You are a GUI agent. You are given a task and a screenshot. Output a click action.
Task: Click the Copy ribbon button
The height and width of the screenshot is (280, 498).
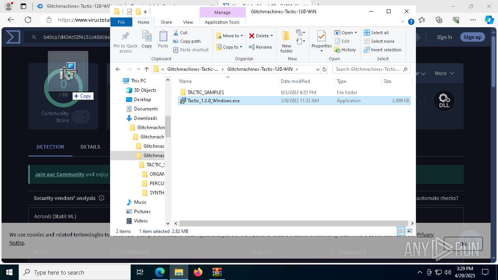coord(147,40)
